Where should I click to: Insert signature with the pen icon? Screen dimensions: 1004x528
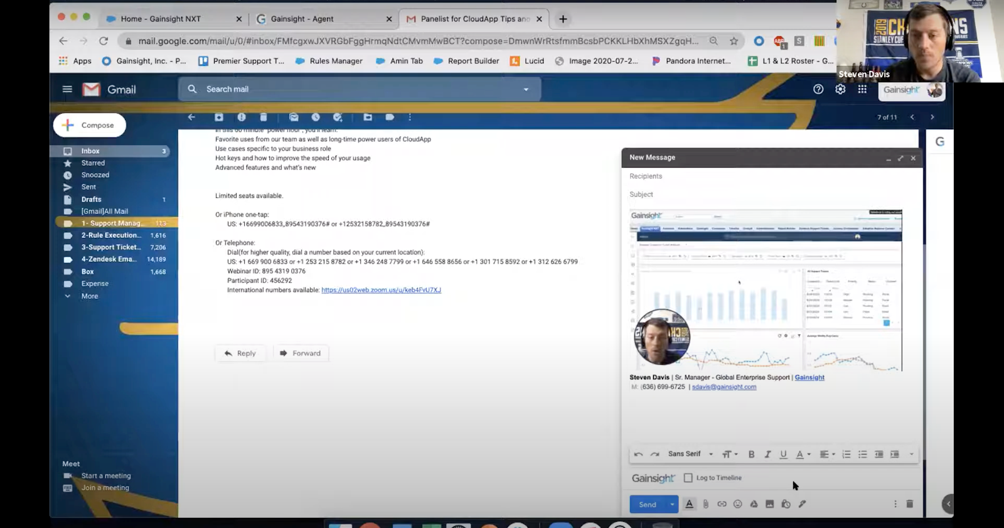click(x=802, y=504)
